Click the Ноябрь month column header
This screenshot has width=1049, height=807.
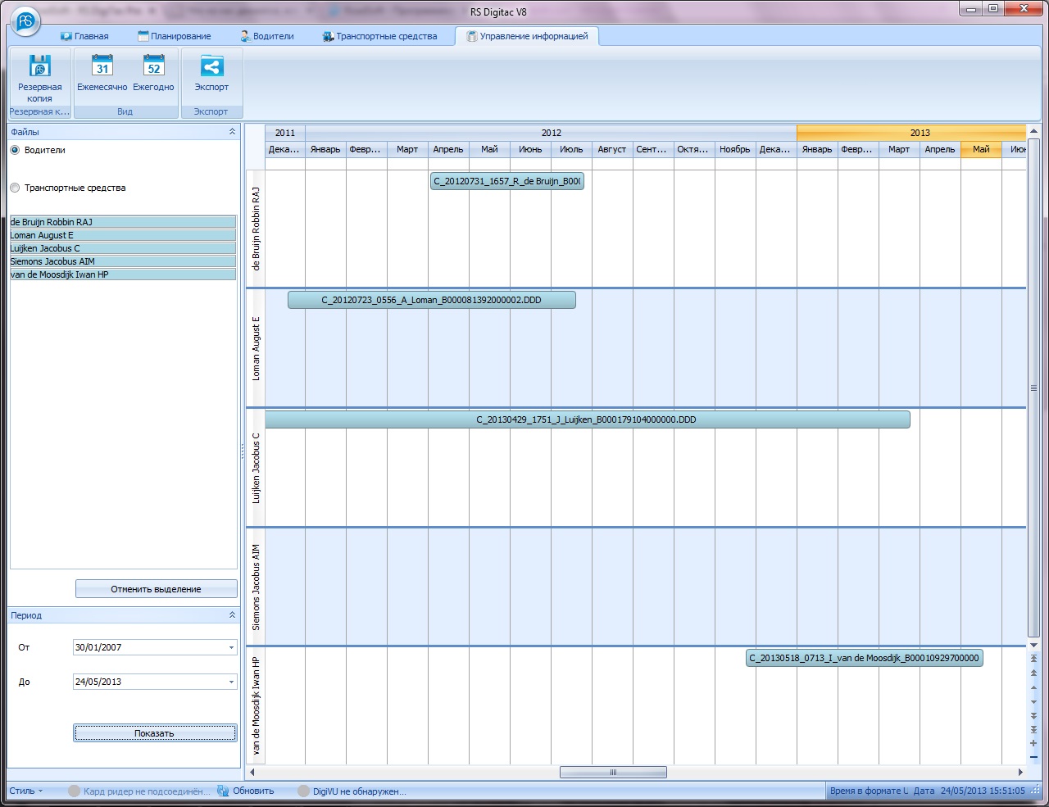coord(735,149)
